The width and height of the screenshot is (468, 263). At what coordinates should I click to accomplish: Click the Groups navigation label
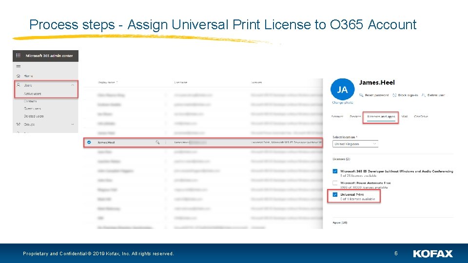click(29, 124)
